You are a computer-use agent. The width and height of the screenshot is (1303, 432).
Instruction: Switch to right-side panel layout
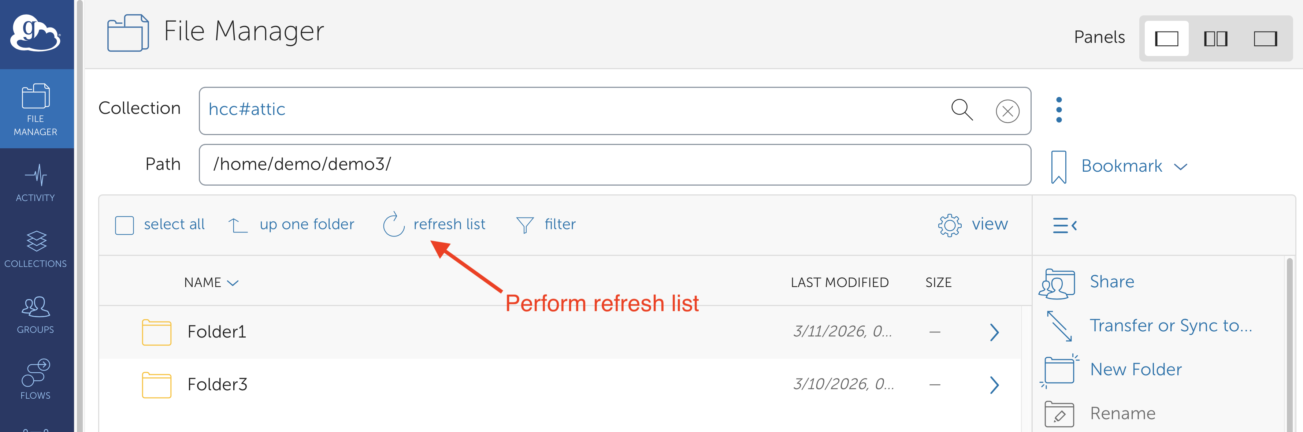(1265, 39)
